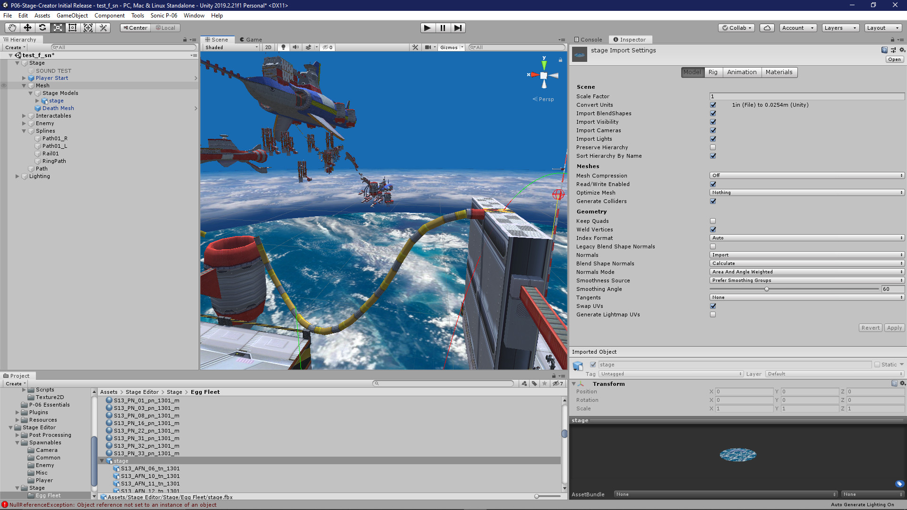
Task: Disable Generate Colliders
Action: pyautogui.click(x=713, y=201)
